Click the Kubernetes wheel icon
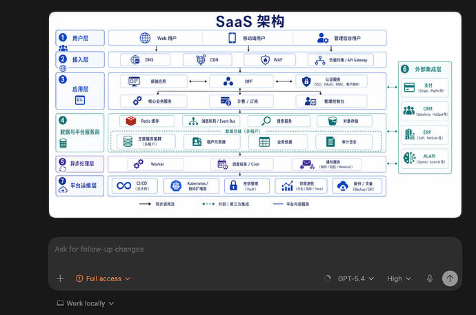Screen dimensions: 476x315 click(x=176, y=185)
